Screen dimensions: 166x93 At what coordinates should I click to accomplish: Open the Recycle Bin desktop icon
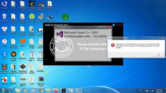4,18
